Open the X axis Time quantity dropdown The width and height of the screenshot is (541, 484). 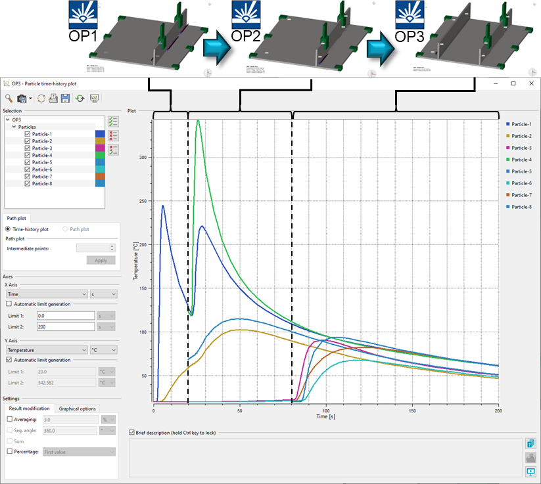click(47, 294)
